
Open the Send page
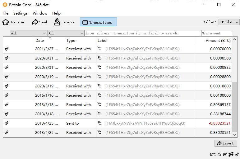39,22
